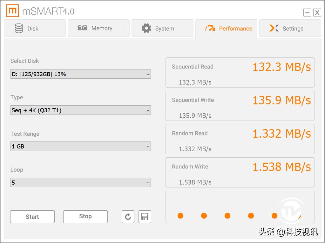Screen dimensions: 325x243
Task: Click the Random Write result panel
Action: 240,172
